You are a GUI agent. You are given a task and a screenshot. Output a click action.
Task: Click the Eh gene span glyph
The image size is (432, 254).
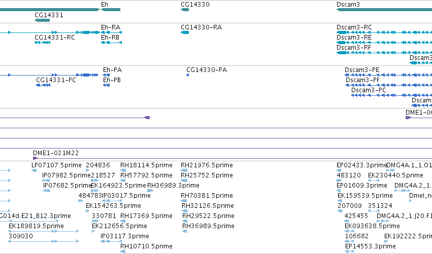[x=111, y=10]
